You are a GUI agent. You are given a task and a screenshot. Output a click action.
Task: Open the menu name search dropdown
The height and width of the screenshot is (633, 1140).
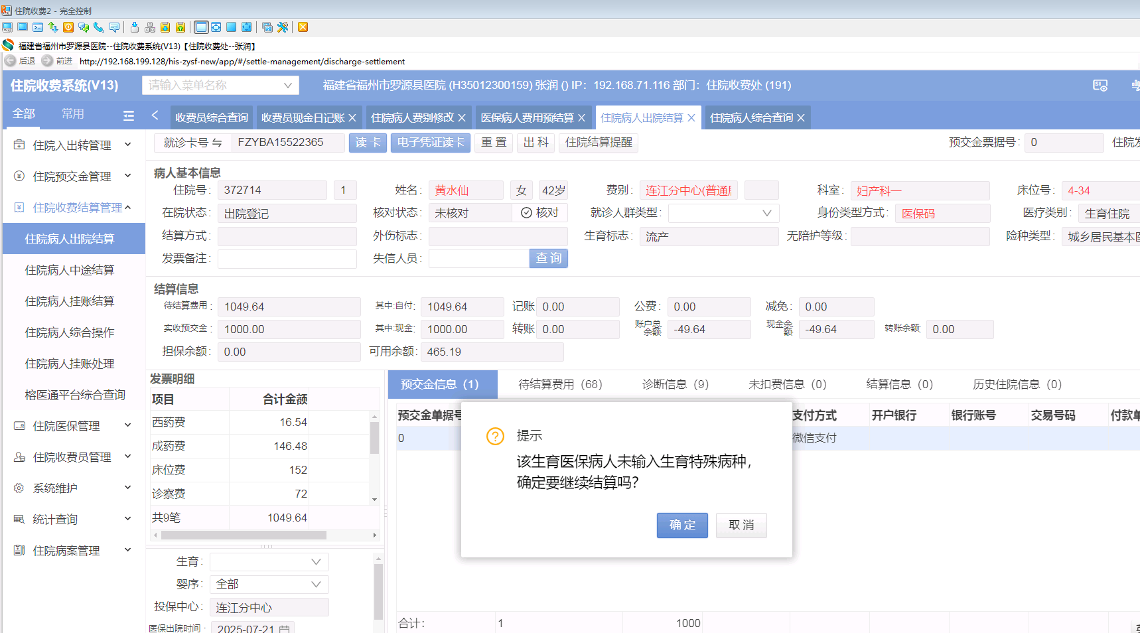[220, 86]
